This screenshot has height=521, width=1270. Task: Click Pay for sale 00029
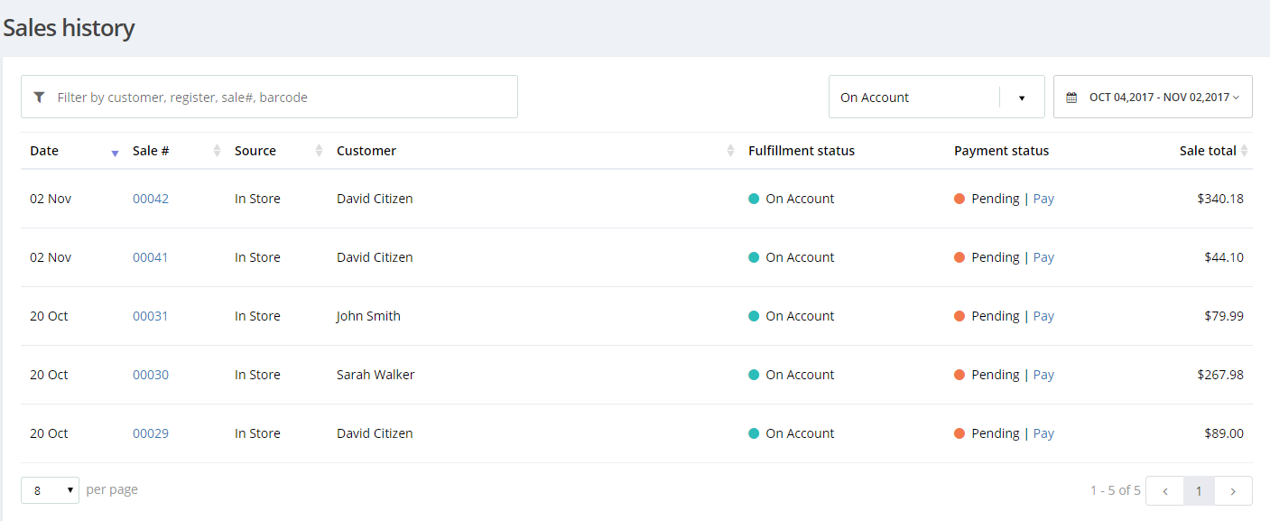[x=1043, y=433]
